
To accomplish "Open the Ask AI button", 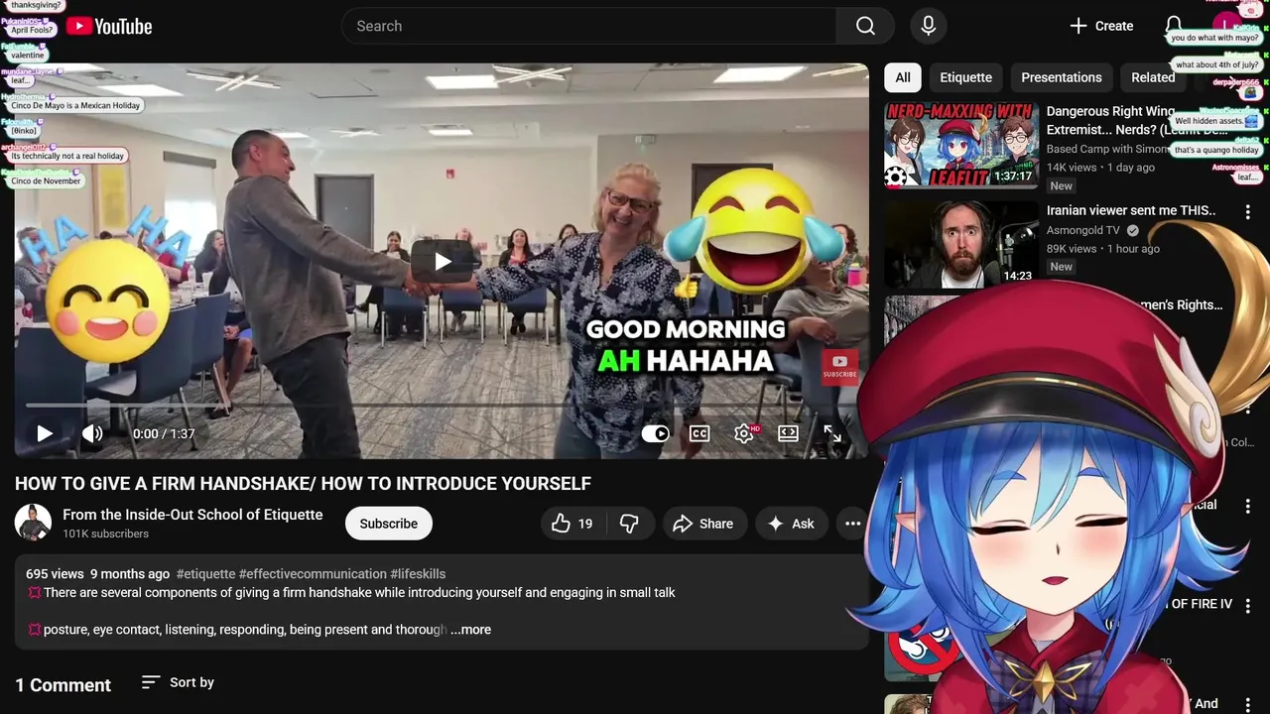I will point(791,524).
